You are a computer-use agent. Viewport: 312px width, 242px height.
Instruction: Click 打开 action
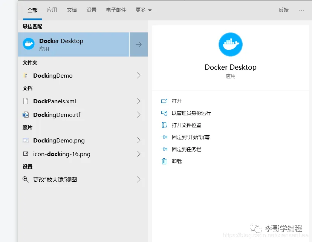click(x=177, y=101)
